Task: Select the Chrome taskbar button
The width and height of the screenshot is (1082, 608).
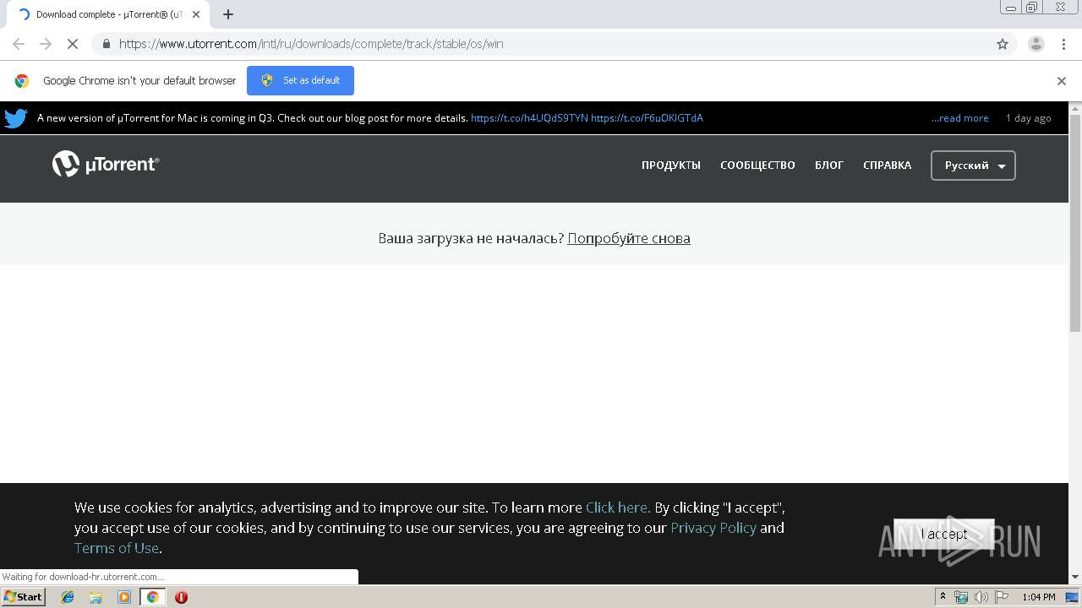Action: tap(152, 597)
